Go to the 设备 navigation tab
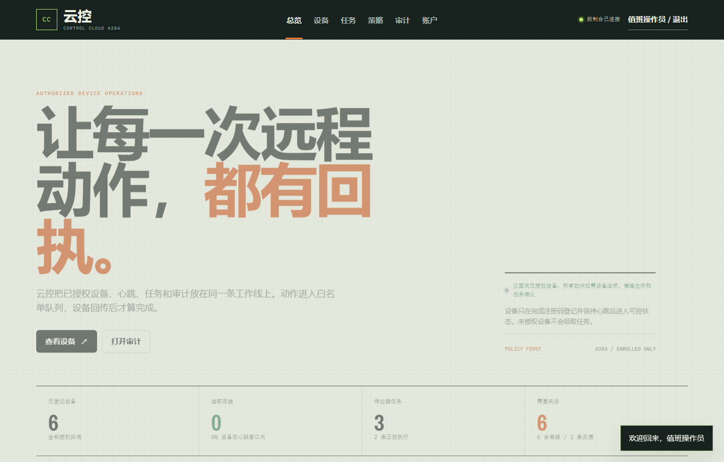The width and height of the screenshot is (724, 462). [x=321, y=20]
